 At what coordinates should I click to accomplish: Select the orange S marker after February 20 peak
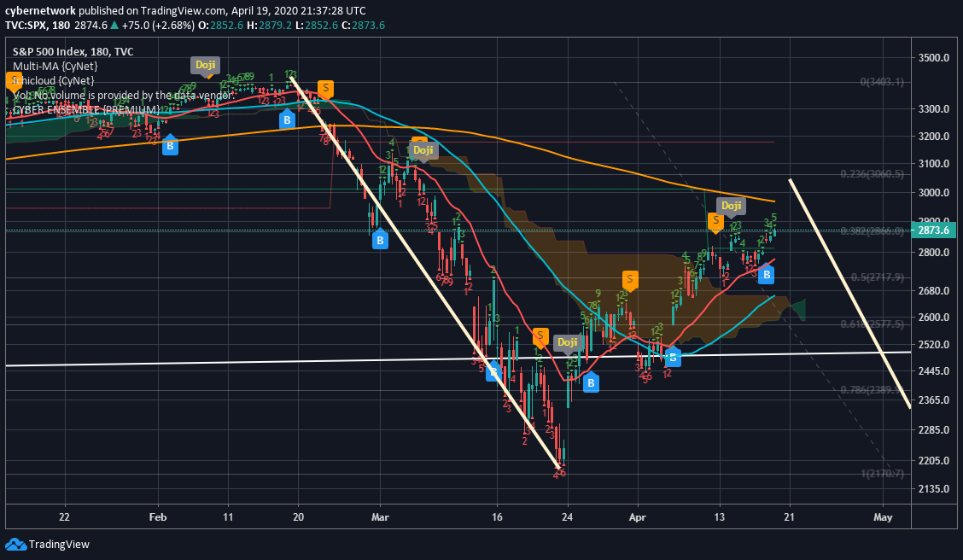click(325, 89)
